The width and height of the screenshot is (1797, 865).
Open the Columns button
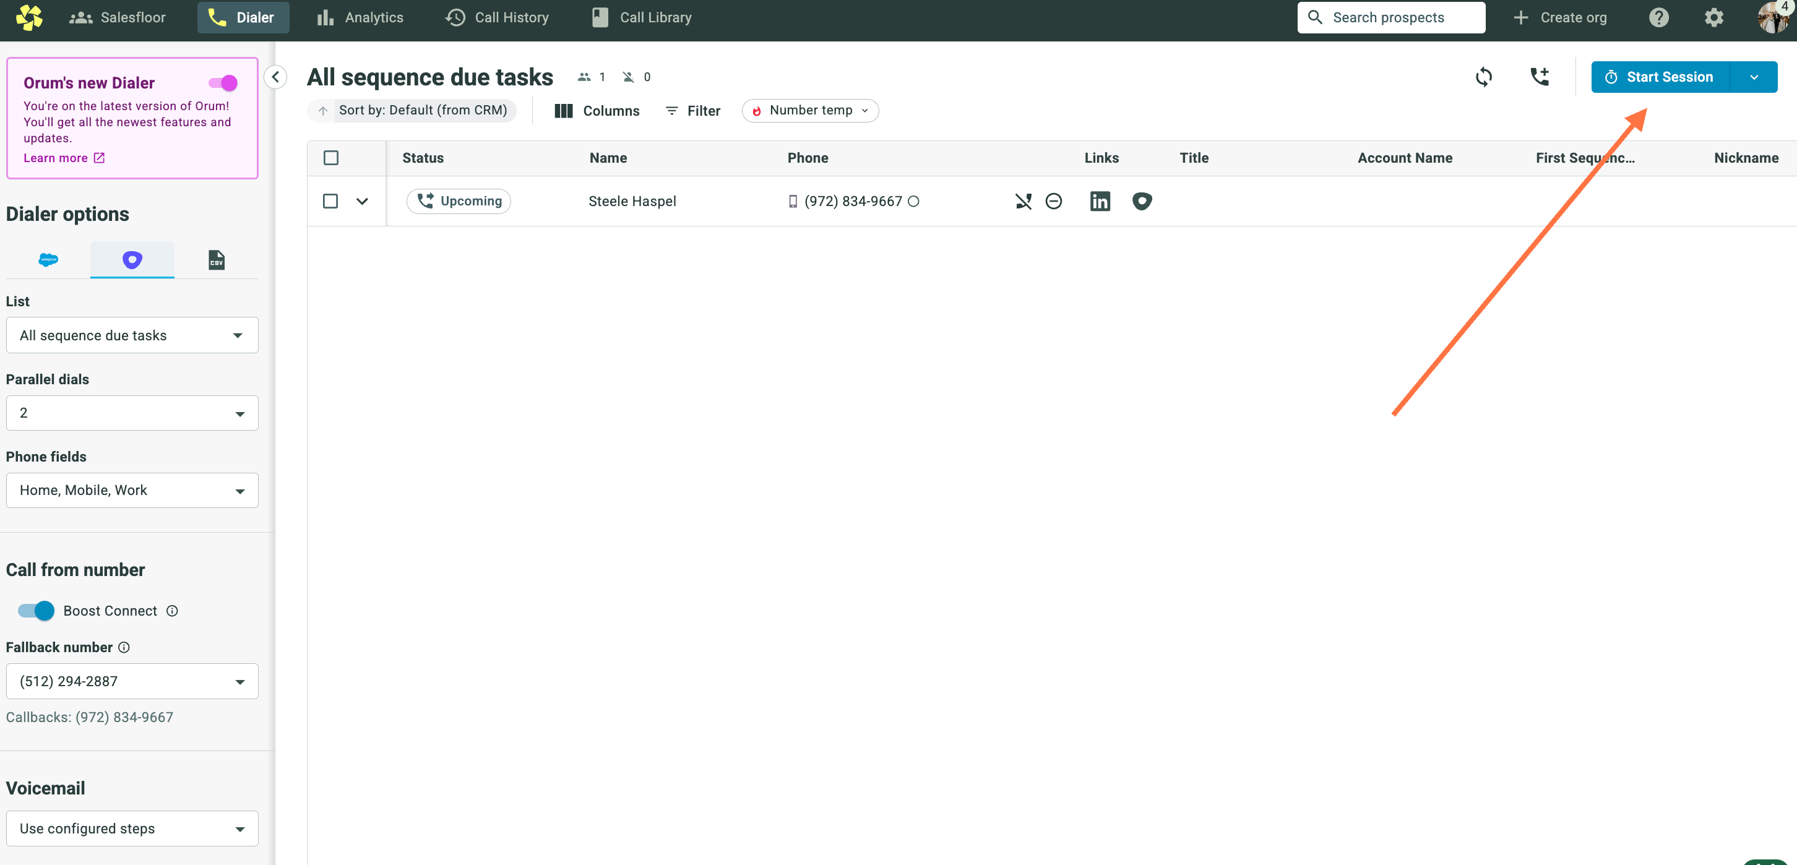click(597, 110)
